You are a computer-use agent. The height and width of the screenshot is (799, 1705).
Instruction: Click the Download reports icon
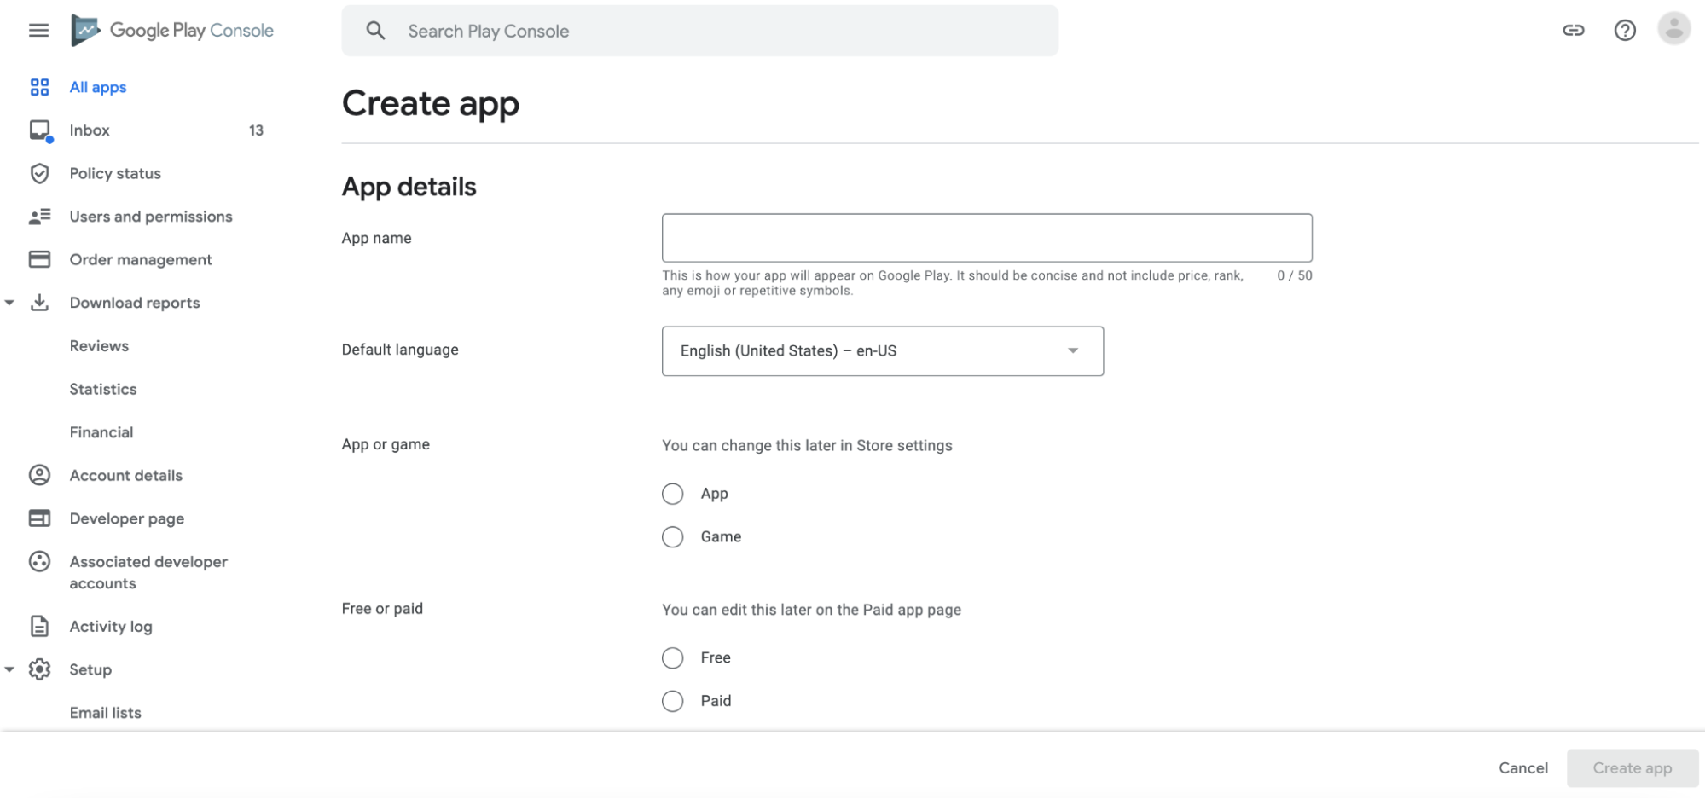pos(39,302)
